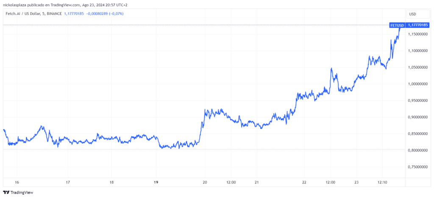Image resolution: width=434 pixels, height=198 pixels.
Task: Select date 16 on time axis
Action: pos(17,182)
